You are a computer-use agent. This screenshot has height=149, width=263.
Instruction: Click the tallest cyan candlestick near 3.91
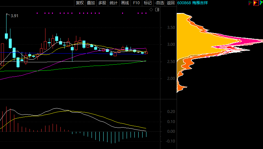pos(6,36)
